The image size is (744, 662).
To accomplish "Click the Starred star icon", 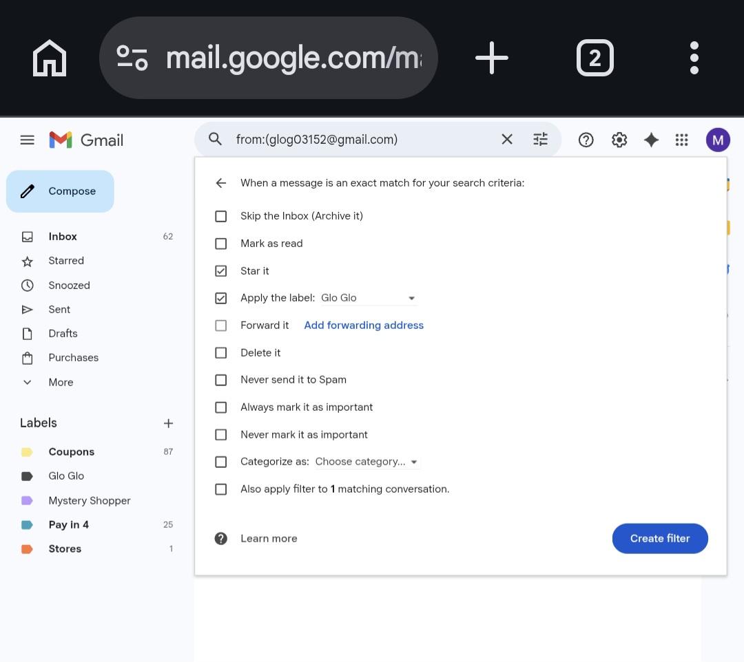I will pos(28,261).
